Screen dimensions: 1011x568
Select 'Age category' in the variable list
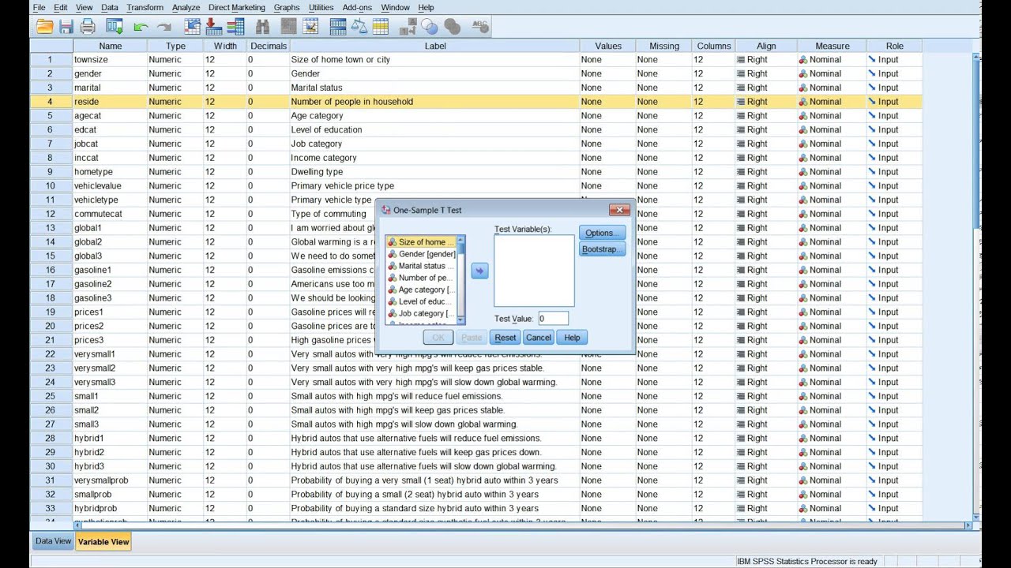pos(421,290)
